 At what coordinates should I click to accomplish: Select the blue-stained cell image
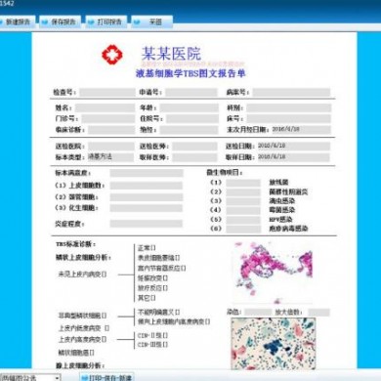pos(274,344)
